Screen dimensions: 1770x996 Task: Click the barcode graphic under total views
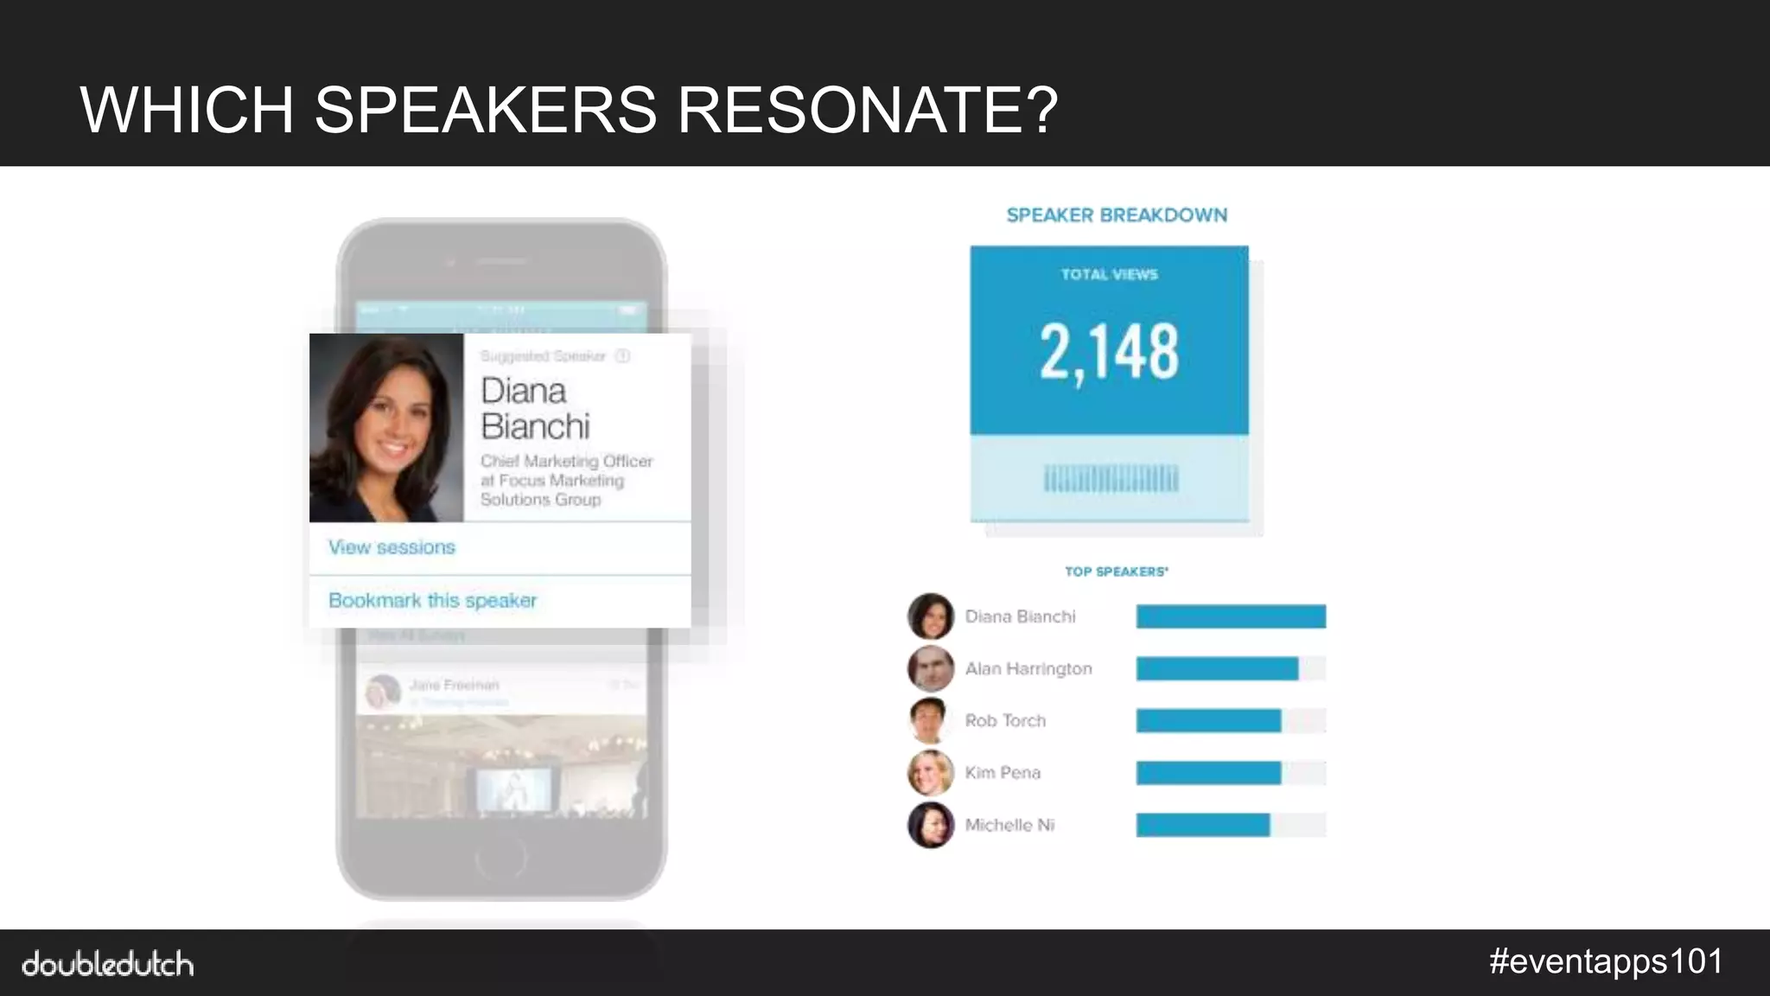[1111, 478]
